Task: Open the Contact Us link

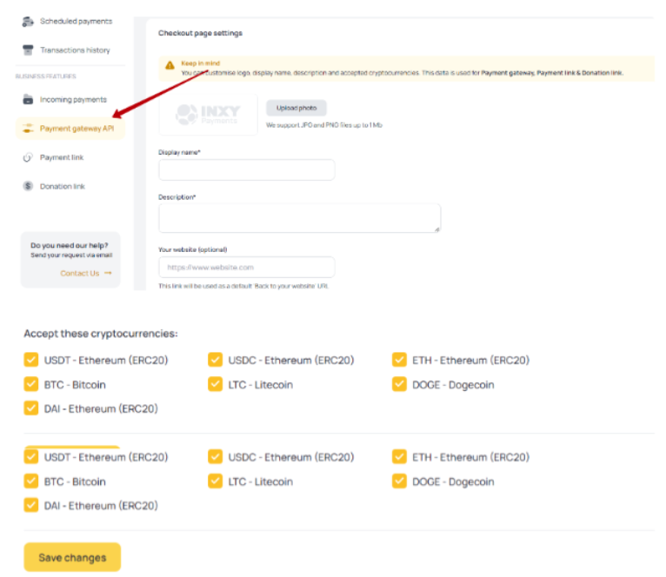Action: [79, 273]
